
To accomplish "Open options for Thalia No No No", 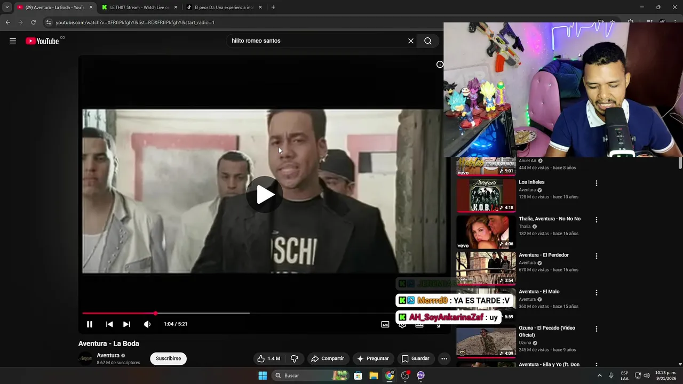I will (x=597, y=220).
